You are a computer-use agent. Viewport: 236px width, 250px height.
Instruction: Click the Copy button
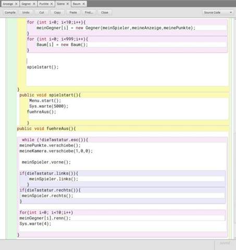tap(57, 12)
